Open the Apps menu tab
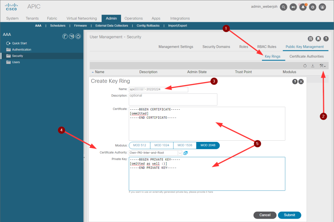This screenshot has height=222, width=334. pyautogui.click(x=156, y=18)
